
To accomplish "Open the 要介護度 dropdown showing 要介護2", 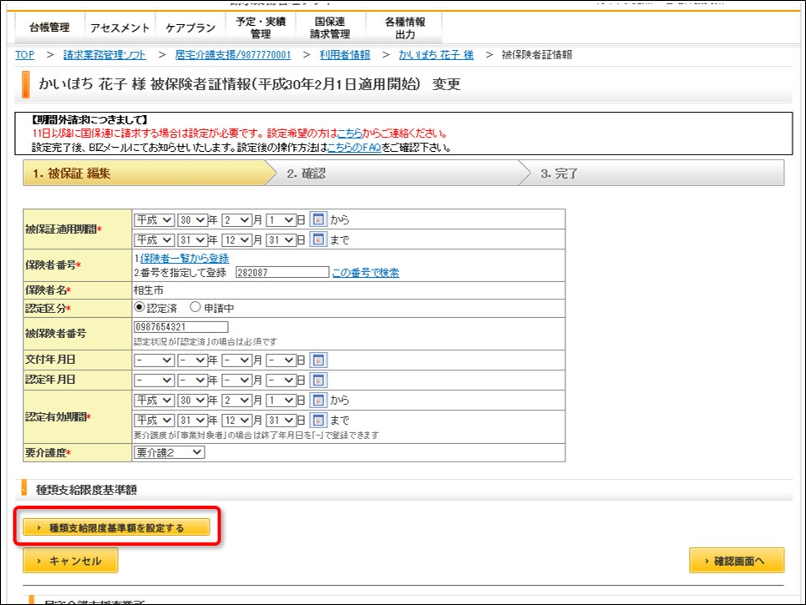I will point(169,452).
